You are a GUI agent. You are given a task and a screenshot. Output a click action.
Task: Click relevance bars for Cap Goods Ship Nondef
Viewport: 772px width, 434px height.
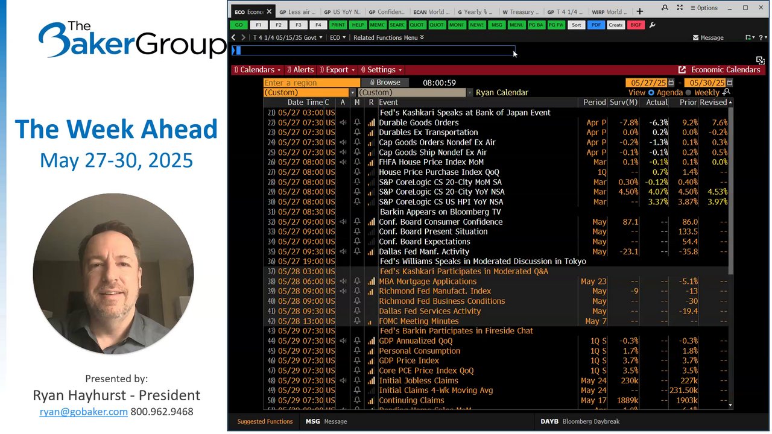click(371, 153)
